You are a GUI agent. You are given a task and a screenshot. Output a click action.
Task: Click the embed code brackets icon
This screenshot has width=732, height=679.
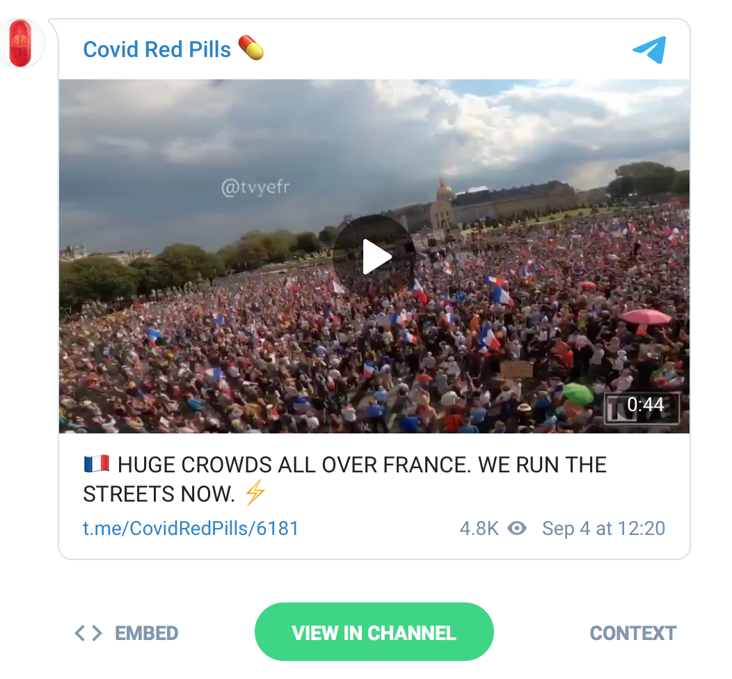88,633
